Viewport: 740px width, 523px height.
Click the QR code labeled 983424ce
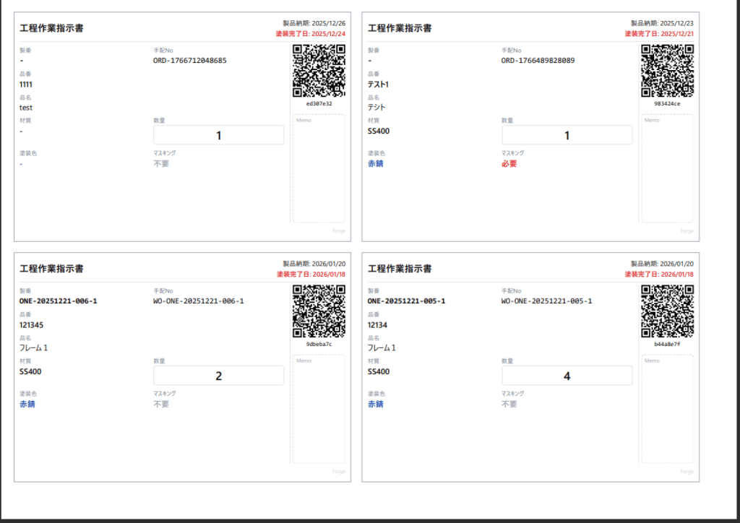click(x=667, y=71)
